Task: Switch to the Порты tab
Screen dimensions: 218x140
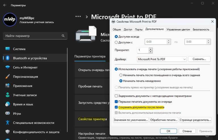Action: point(139,30)
